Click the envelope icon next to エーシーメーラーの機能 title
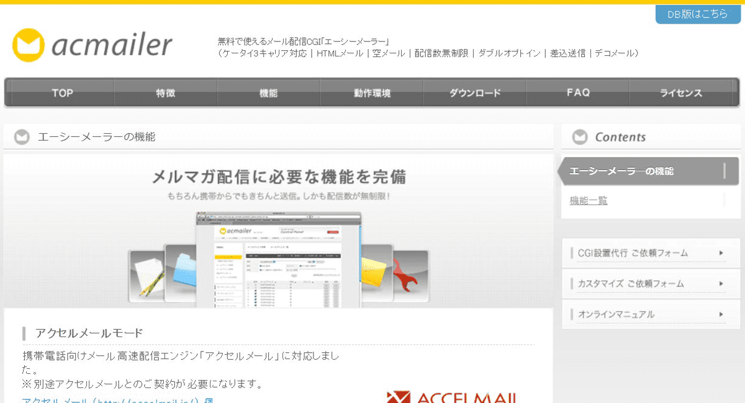This screenshot has height=403, width=745. pos(22,136)
